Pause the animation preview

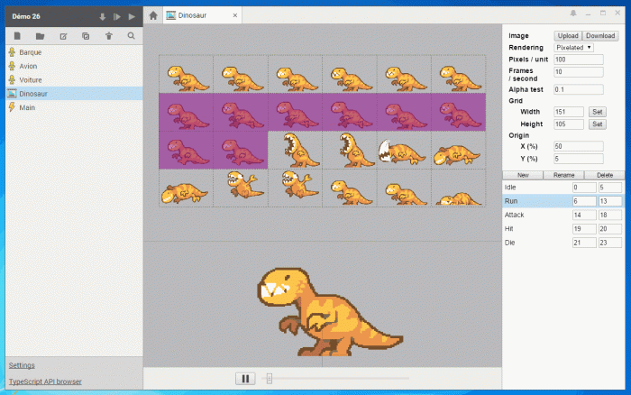point(245,379)
